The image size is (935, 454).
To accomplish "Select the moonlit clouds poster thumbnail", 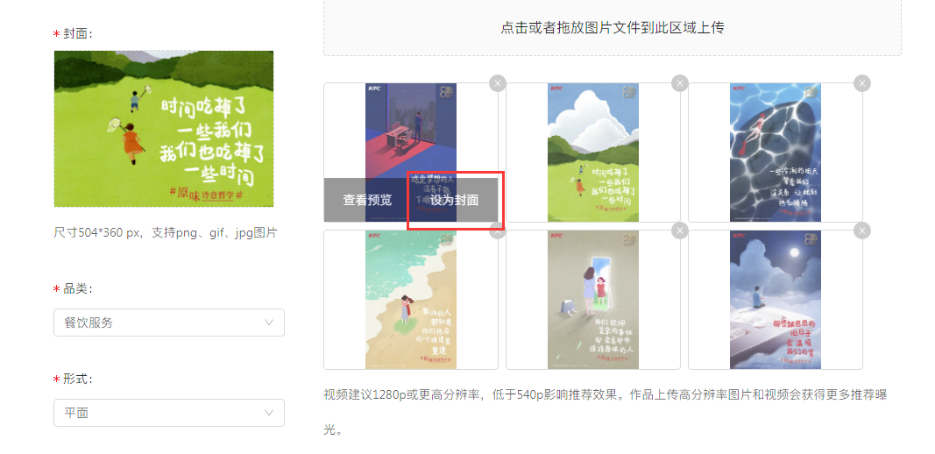I will coord(776,300).
